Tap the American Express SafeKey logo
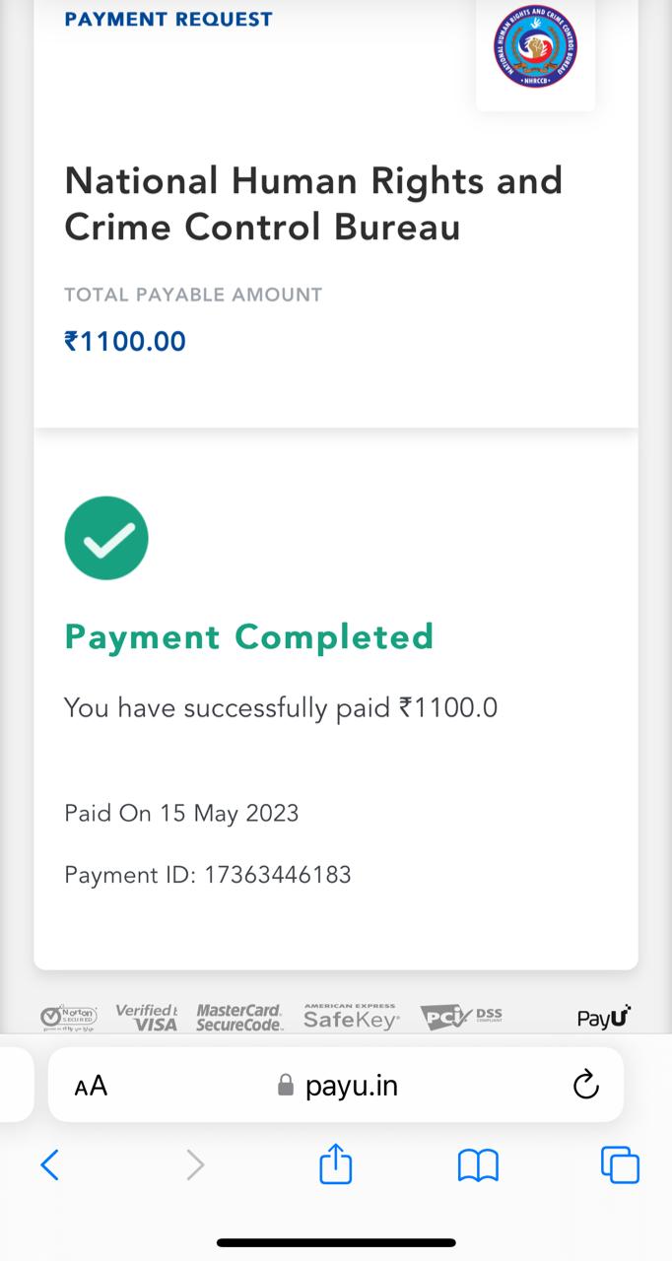 [x=351, y=1017]
